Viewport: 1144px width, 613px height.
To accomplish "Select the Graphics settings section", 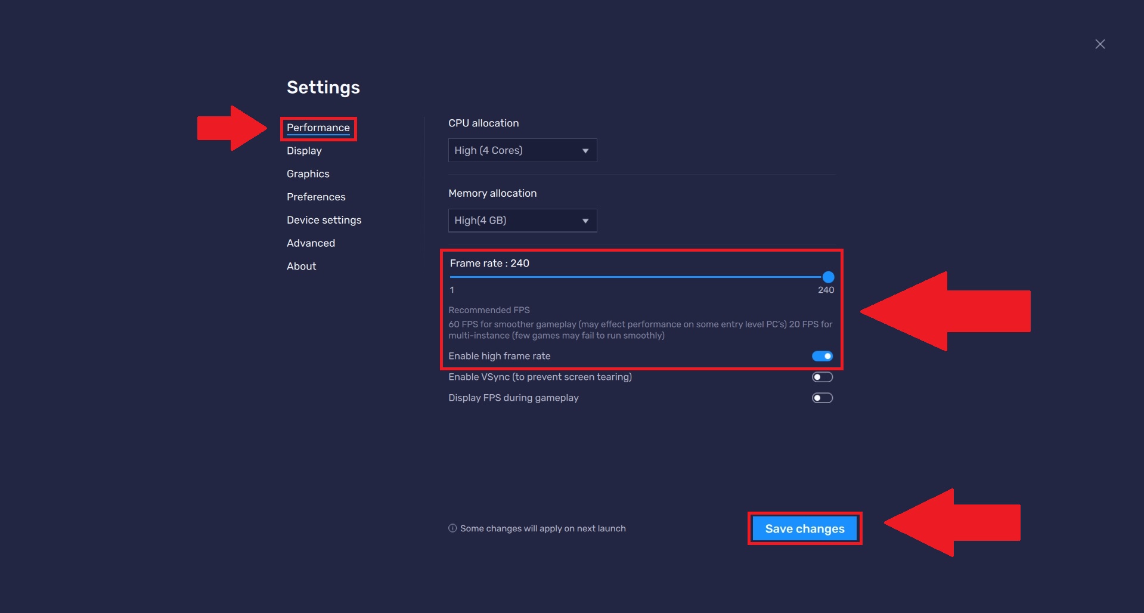I will pos(308,174).
